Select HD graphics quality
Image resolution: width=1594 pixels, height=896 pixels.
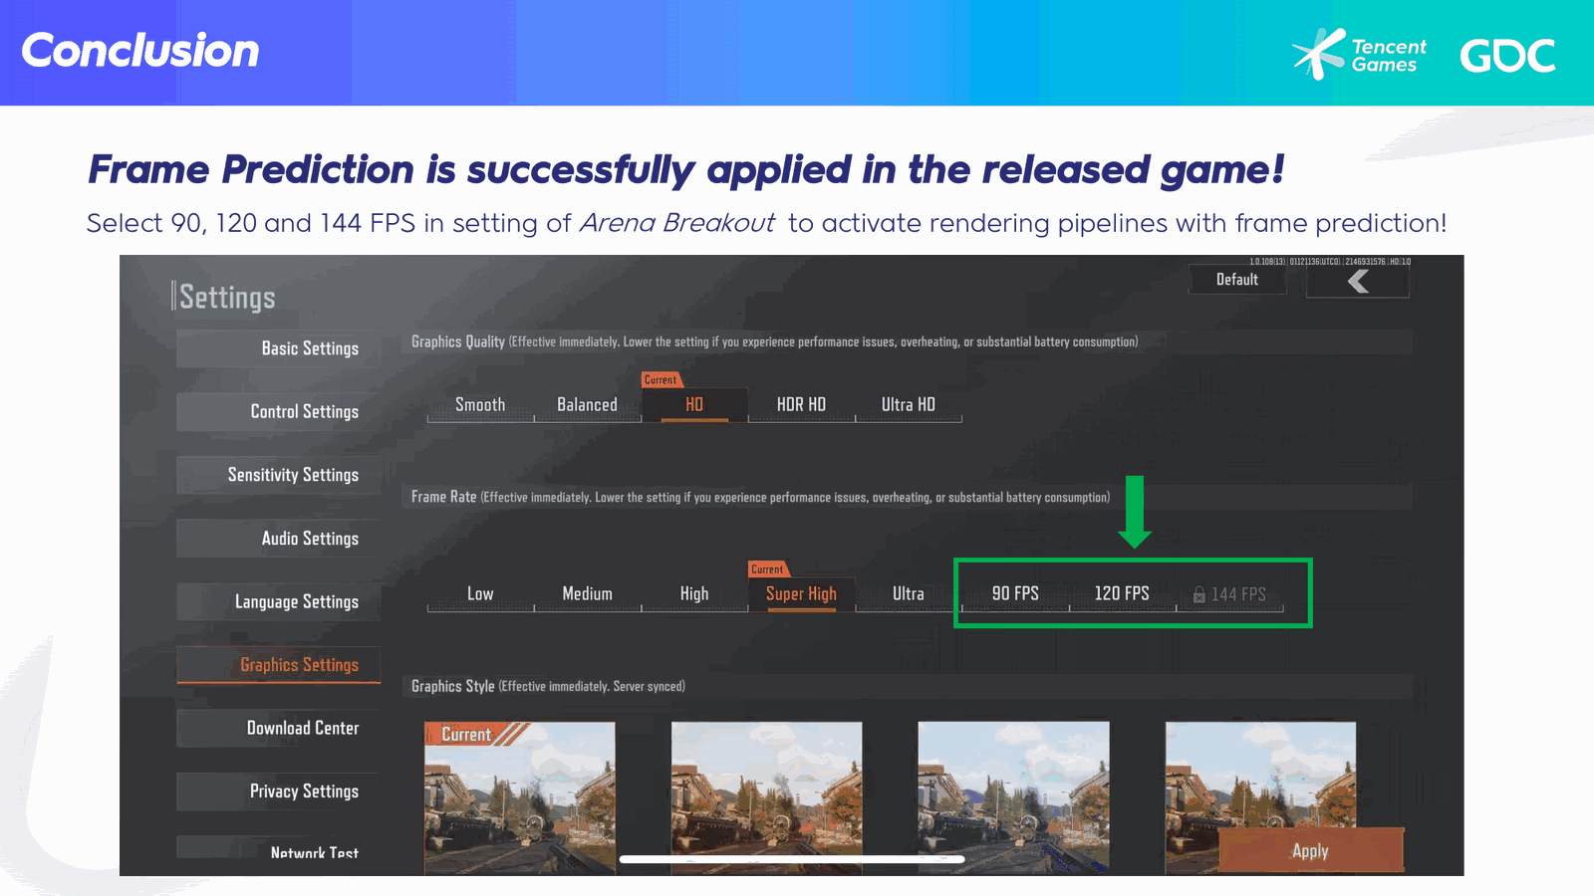pyautogui.click(x=694, y=405)
